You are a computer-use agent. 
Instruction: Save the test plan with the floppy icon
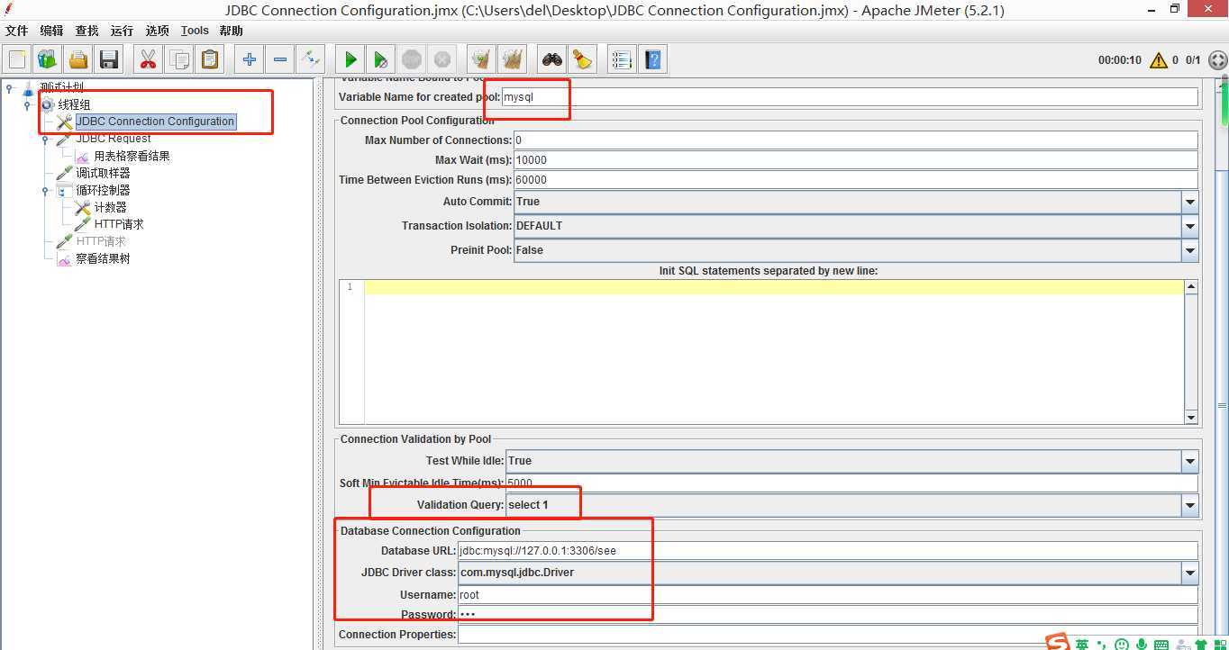click(x=109, y=59)
